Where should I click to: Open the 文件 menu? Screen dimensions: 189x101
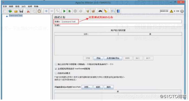pos(5,6)
